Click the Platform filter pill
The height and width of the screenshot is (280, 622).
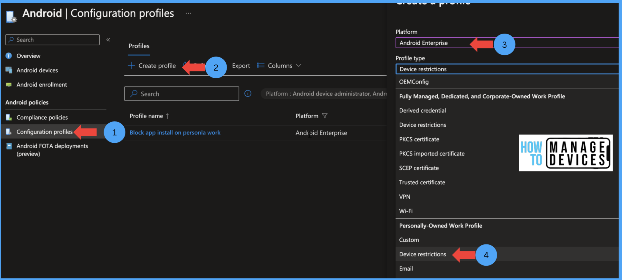click(324, 94)
